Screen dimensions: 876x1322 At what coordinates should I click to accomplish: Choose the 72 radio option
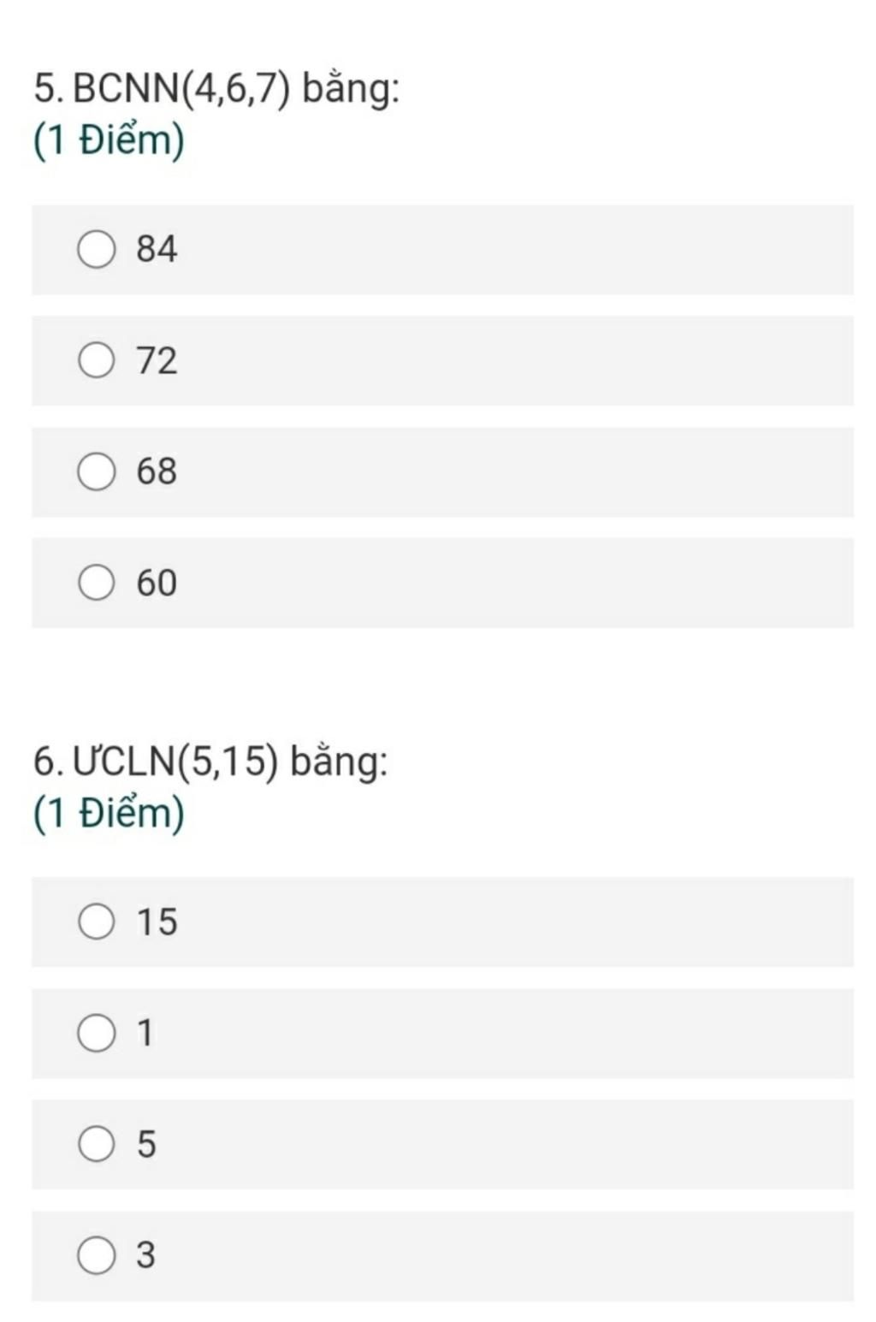[96, 360]
